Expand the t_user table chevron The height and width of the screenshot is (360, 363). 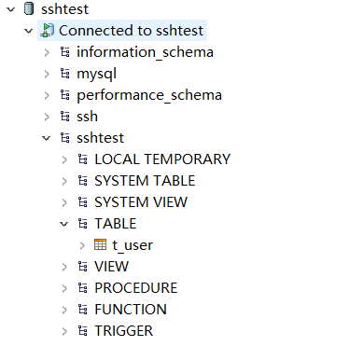pyautogui.click(x=82, y=245)
